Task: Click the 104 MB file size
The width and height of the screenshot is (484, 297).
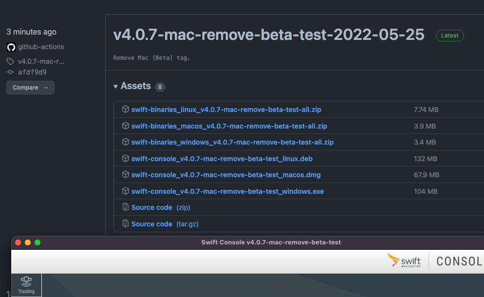Action: (x=426, y=191)
